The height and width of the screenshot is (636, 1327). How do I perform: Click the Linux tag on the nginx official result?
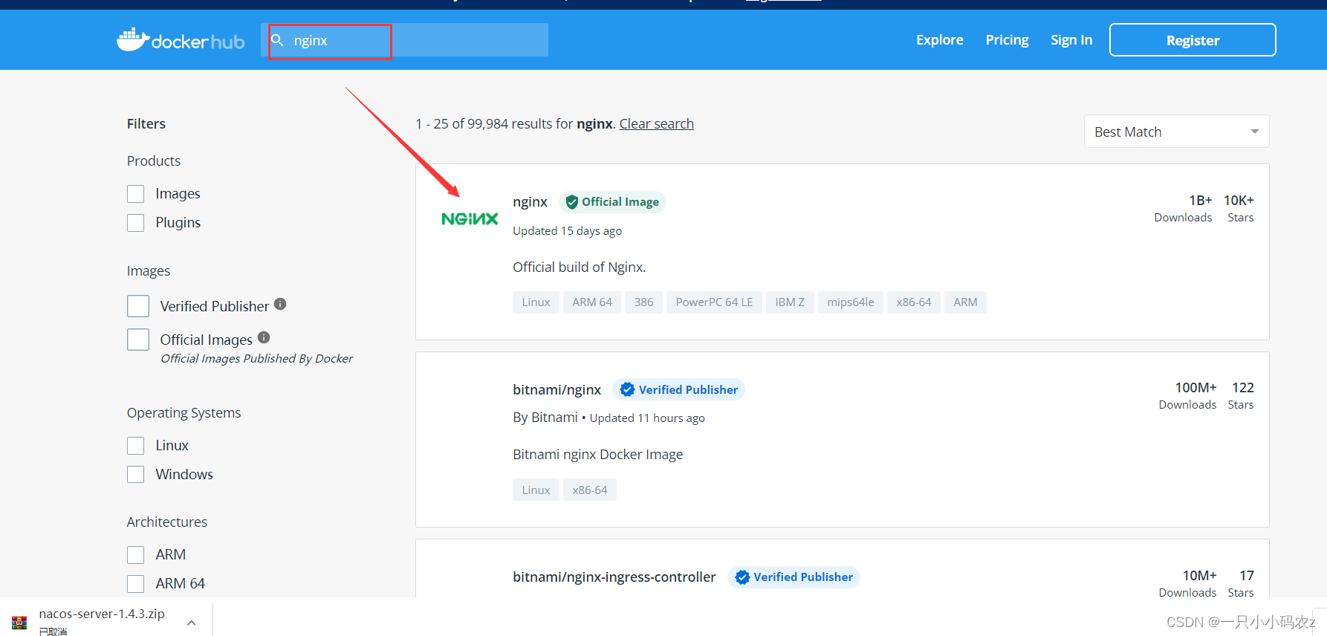tap(536, 302)
